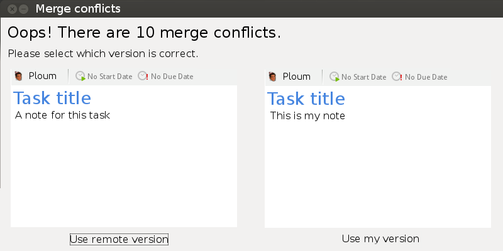Click the text 'A note for this task'
The height and width of the screenshot is (251, 503).
(x=63, y=115)
